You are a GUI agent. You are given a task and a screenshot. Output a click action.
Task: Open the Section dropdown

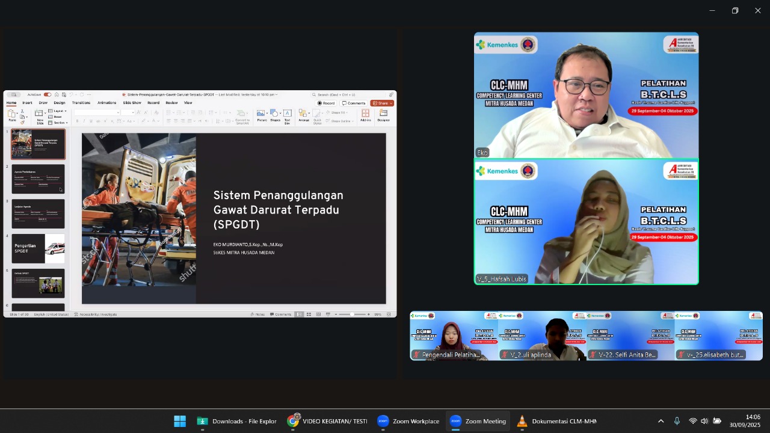[59, 122]
